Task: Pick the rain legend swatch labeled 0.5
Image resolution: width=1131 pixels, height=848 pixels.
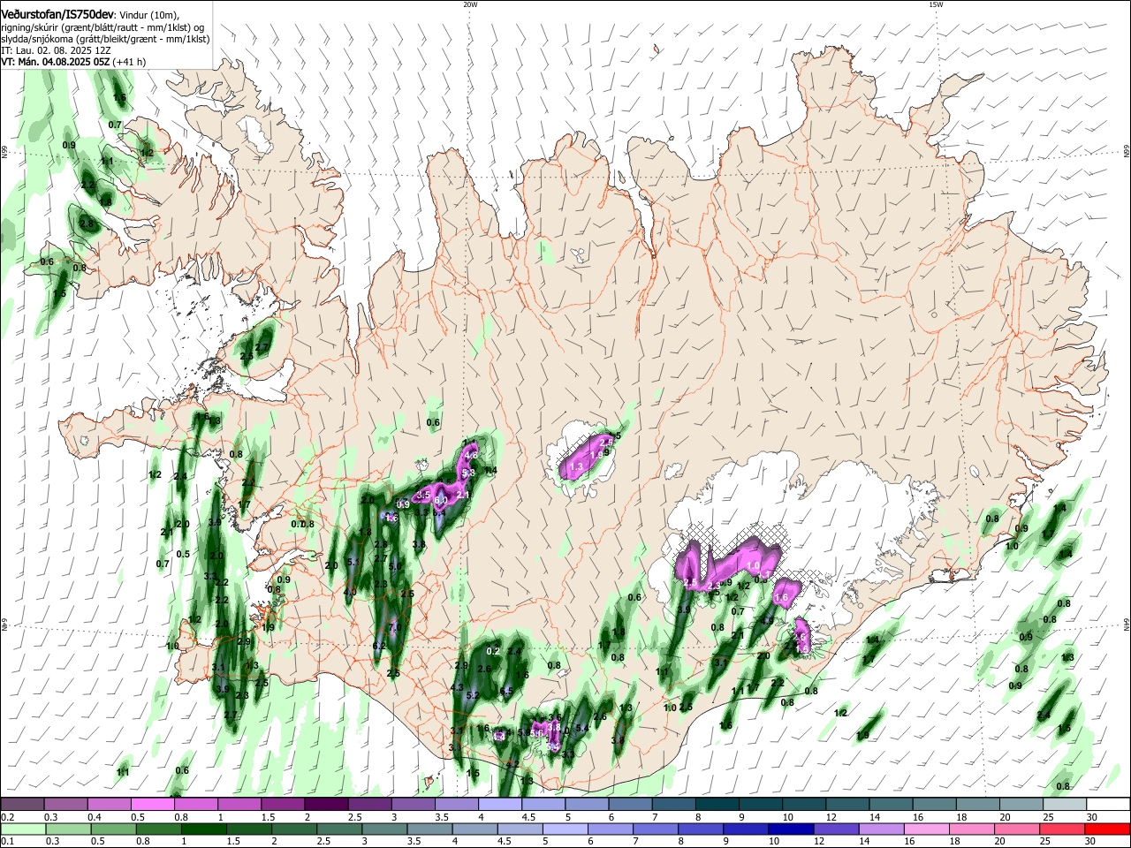Action: click(116, 829)
